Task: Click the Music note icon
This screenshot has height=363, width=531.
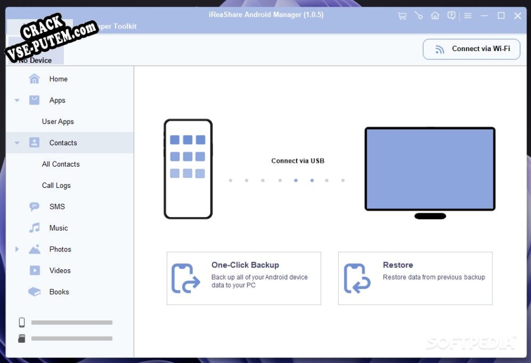Action: click(35, 228)
